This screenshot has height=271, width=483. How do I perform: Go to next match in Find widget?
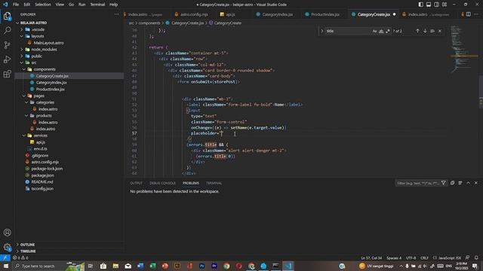pos(425,31)
